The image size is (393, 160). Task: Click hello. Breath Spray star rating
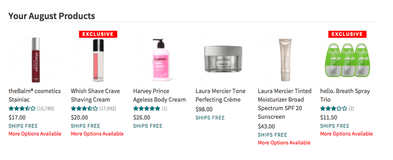[333, 109]
